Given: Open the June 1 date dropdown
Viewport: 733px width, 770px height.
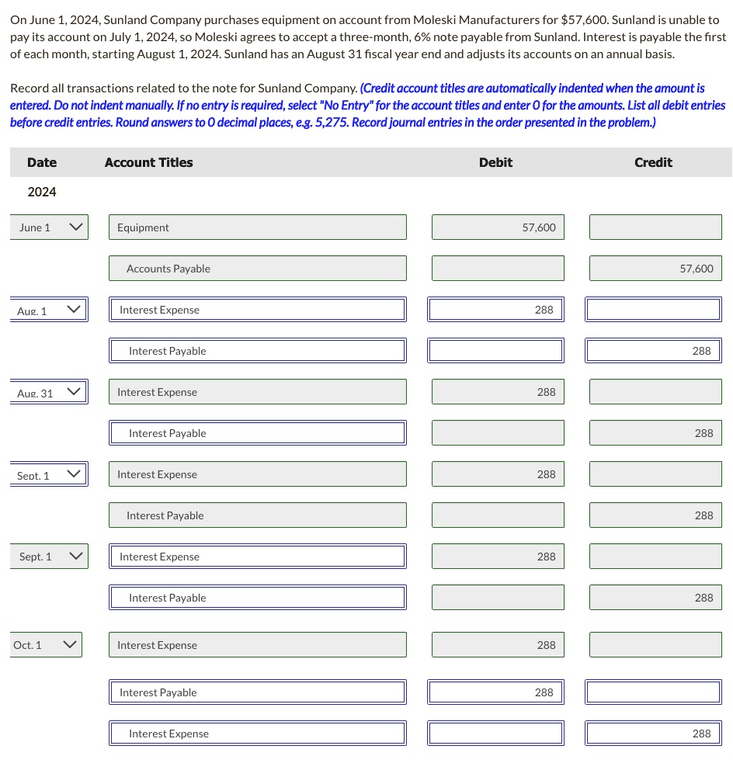Looking at the screenshot, I should point(49,227).
